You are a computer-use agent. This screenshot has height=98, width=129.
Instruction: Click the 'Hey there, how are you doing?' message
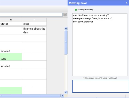tap(93, 15)
